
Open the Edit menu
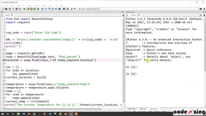pyautogui.click(x=7, y=6)
